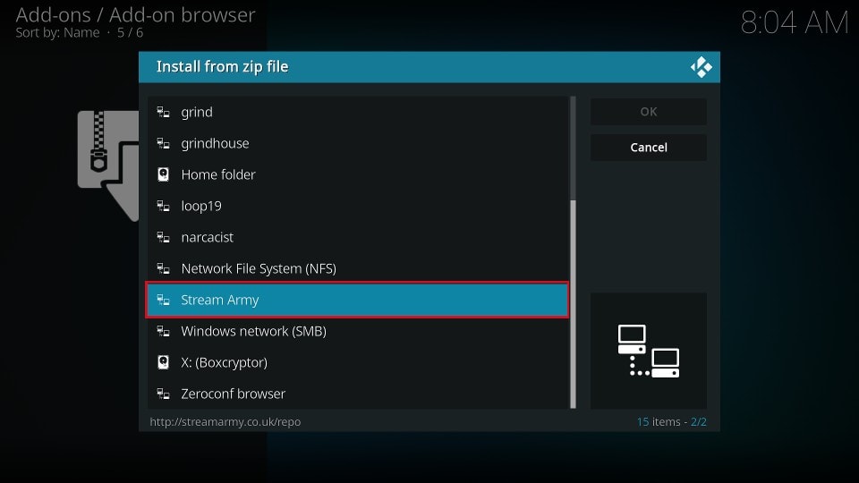Click the drive icon beside Home folder

tap(163, 174)
